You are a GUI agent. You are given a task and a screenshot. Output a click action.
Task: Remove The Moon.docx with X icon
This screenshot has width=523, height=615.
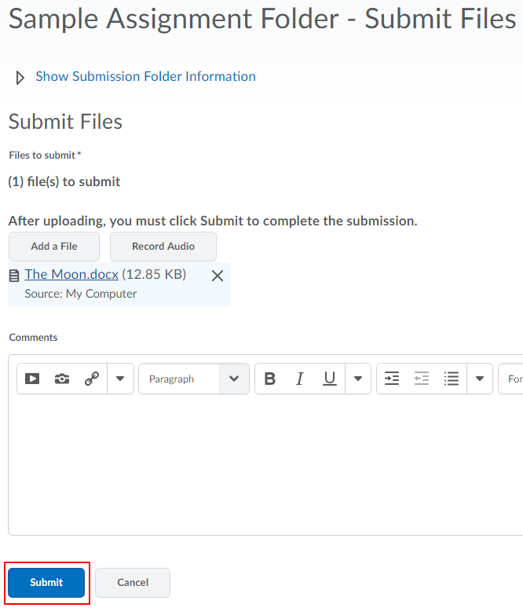[x=218, y=276]
